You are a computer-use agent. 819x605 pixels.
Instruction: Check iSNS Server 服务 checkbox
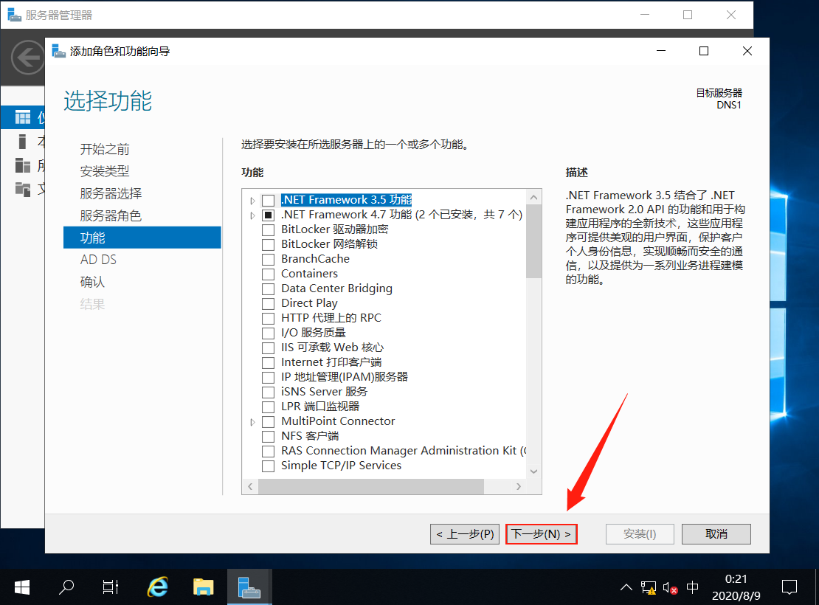tap(268, 393)
